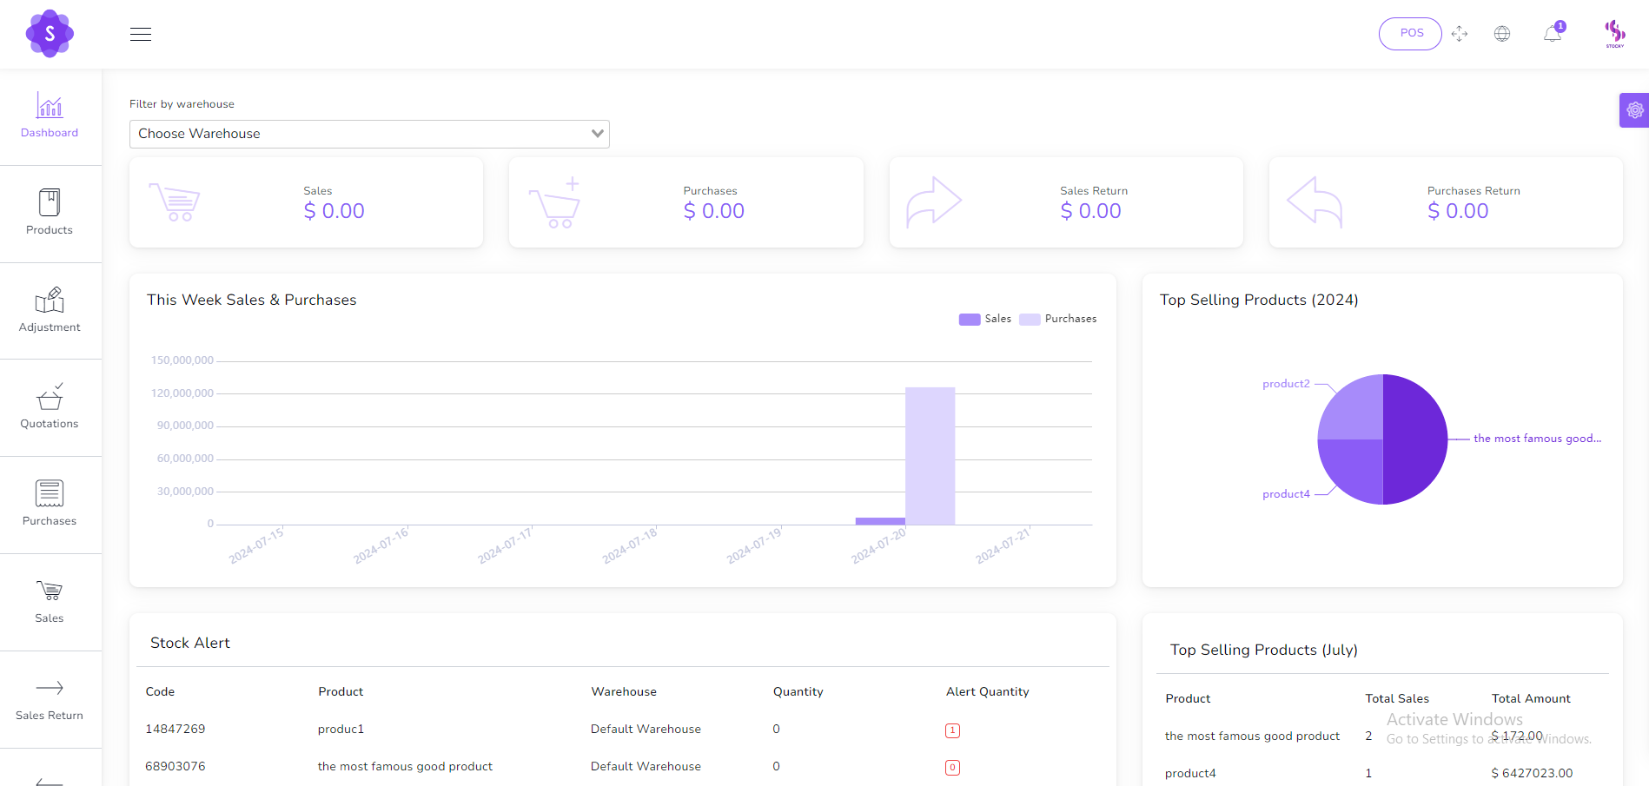
Task: Select Sales Return in sidebar
Action: pyautogui.click(x=50, y=698)
